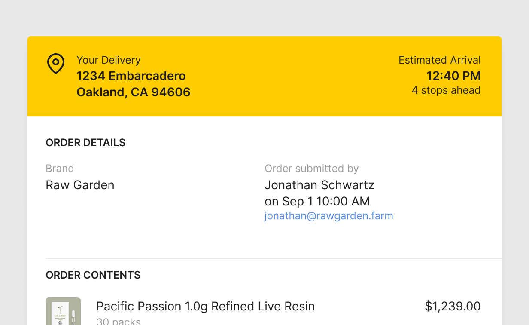The image size is (529, 325).
Task: Click the divider line above Order Contents
Action: pyautogui.click(x=273, y=258)
